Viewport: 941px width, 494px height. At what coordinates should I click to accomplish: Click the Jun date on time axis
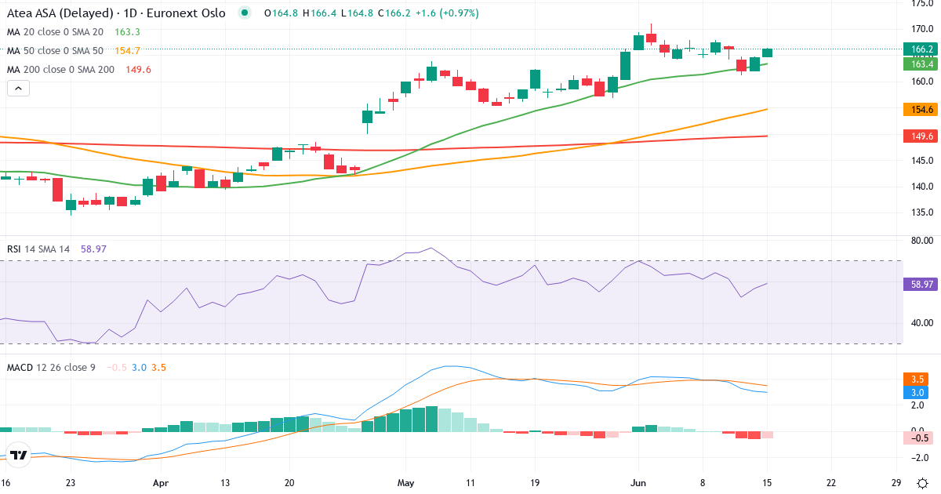point(638,483)
